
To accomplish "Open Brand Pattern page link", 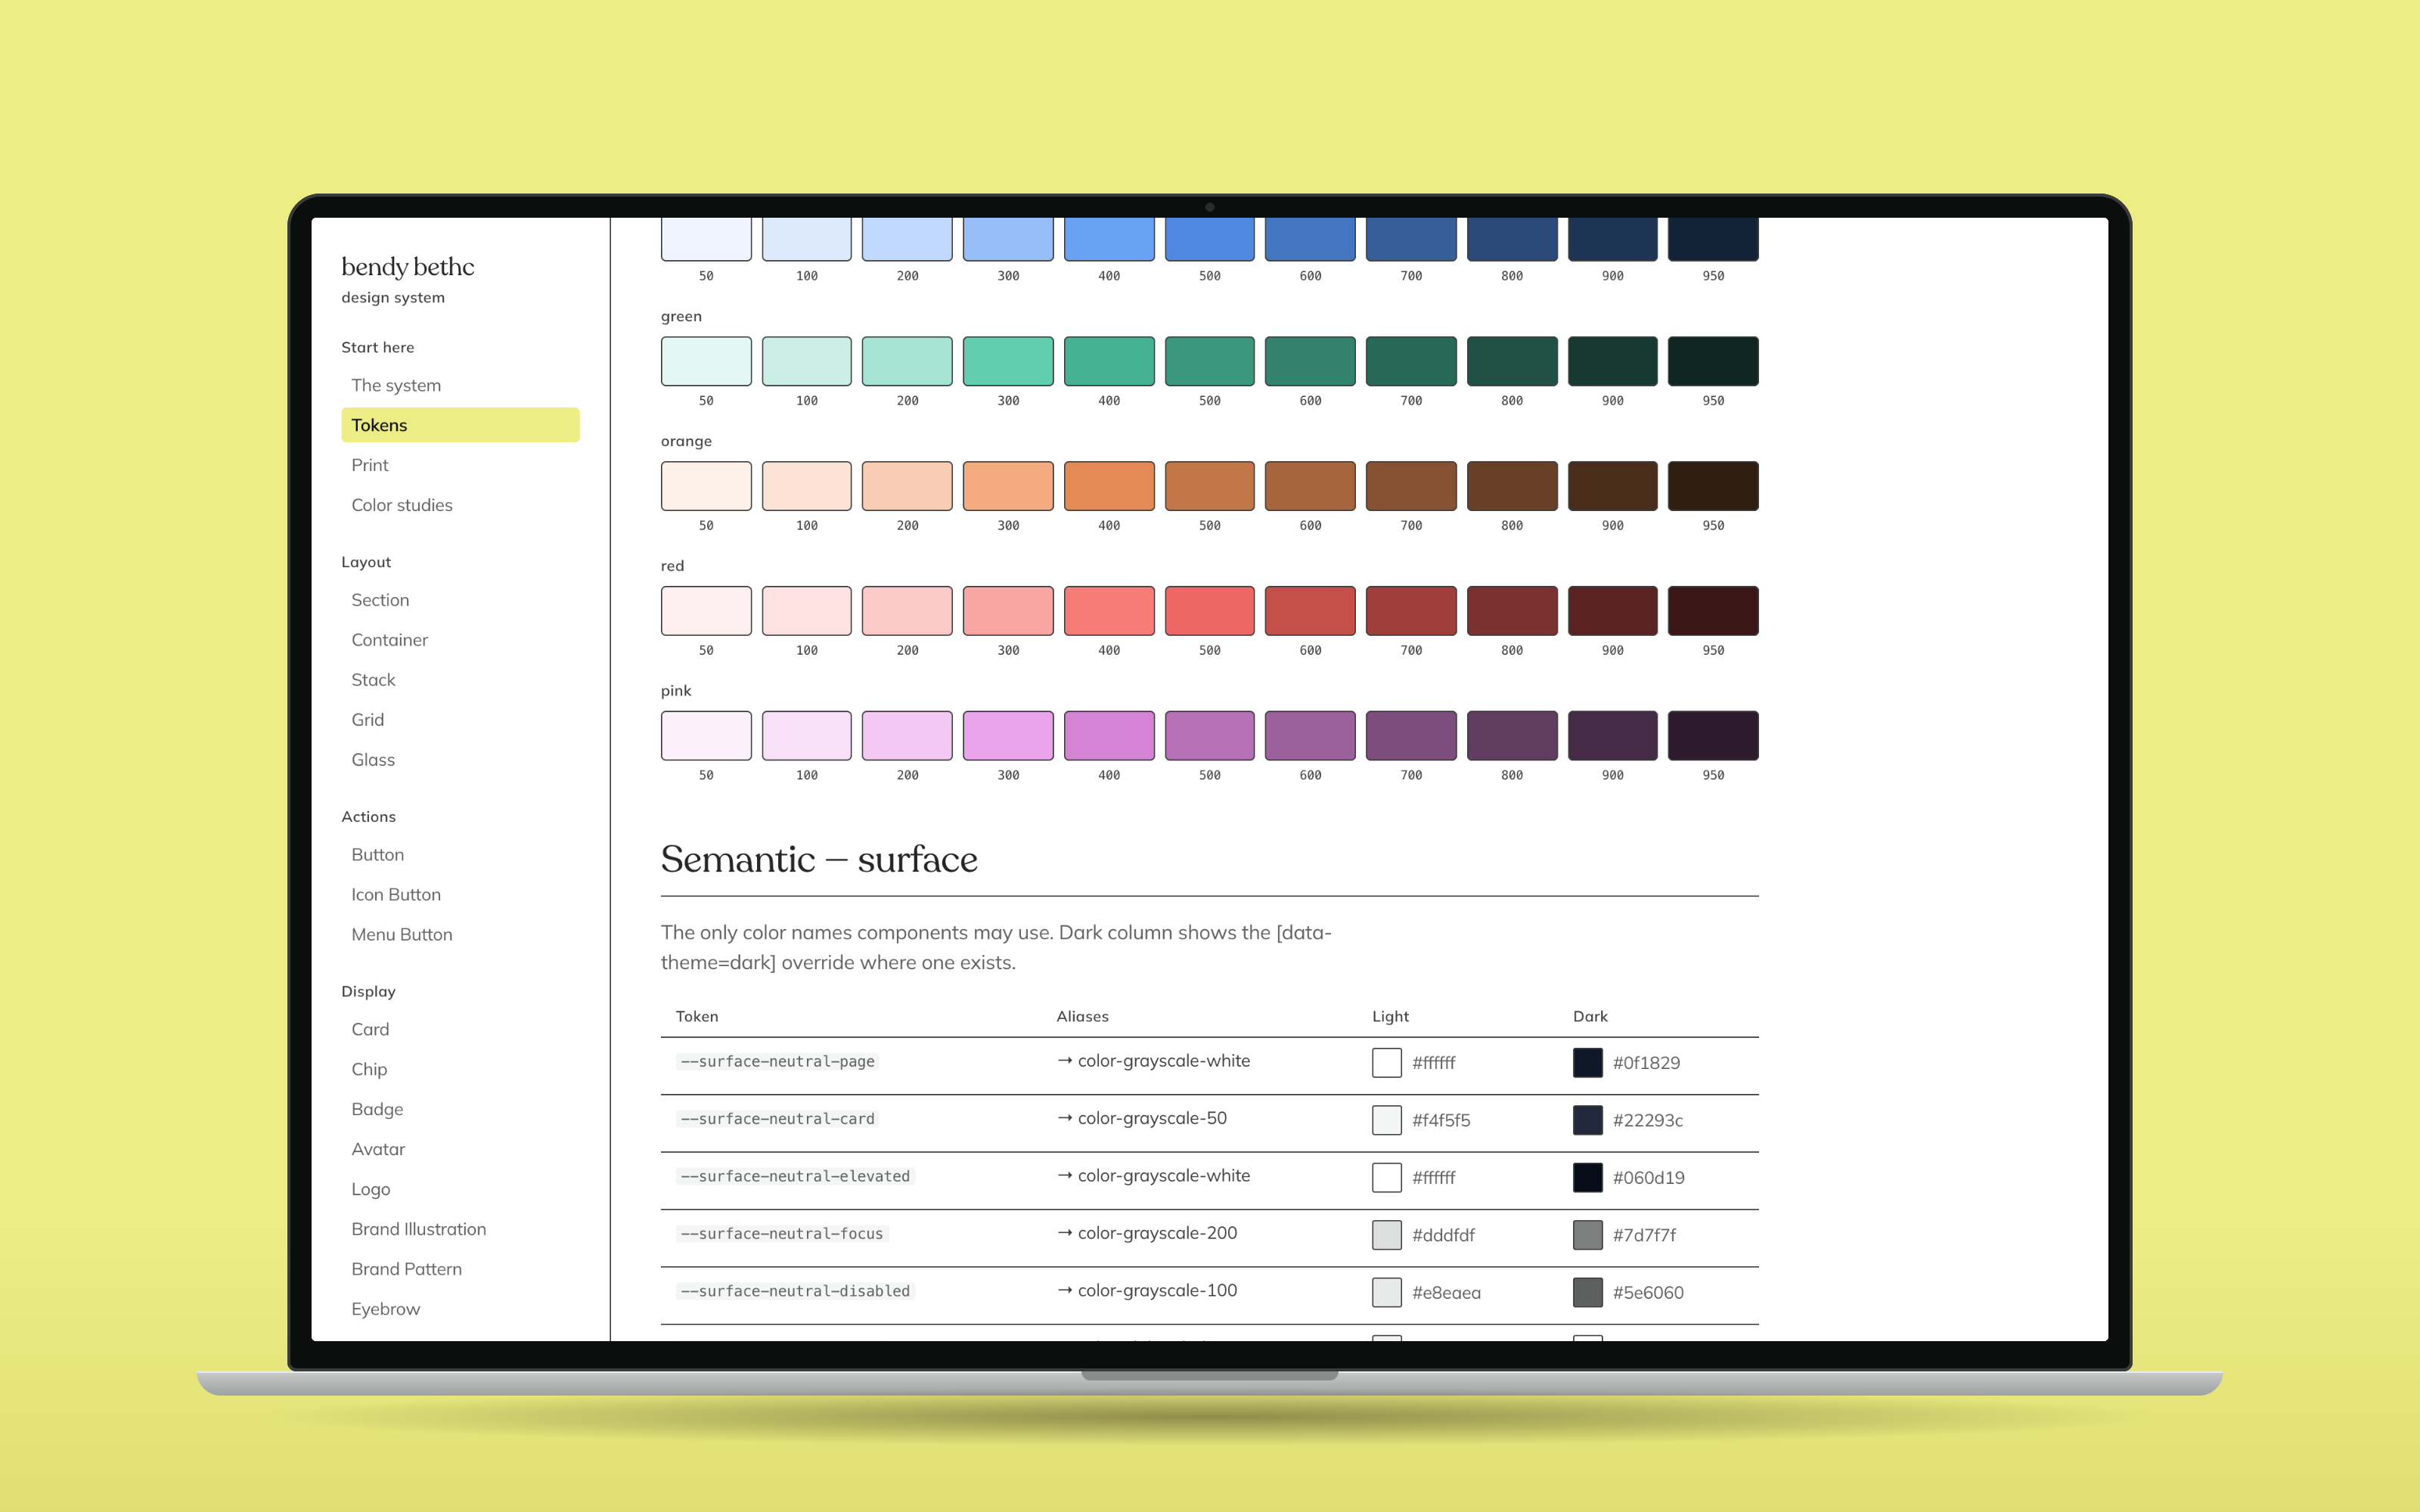I will pos(406,1269).
